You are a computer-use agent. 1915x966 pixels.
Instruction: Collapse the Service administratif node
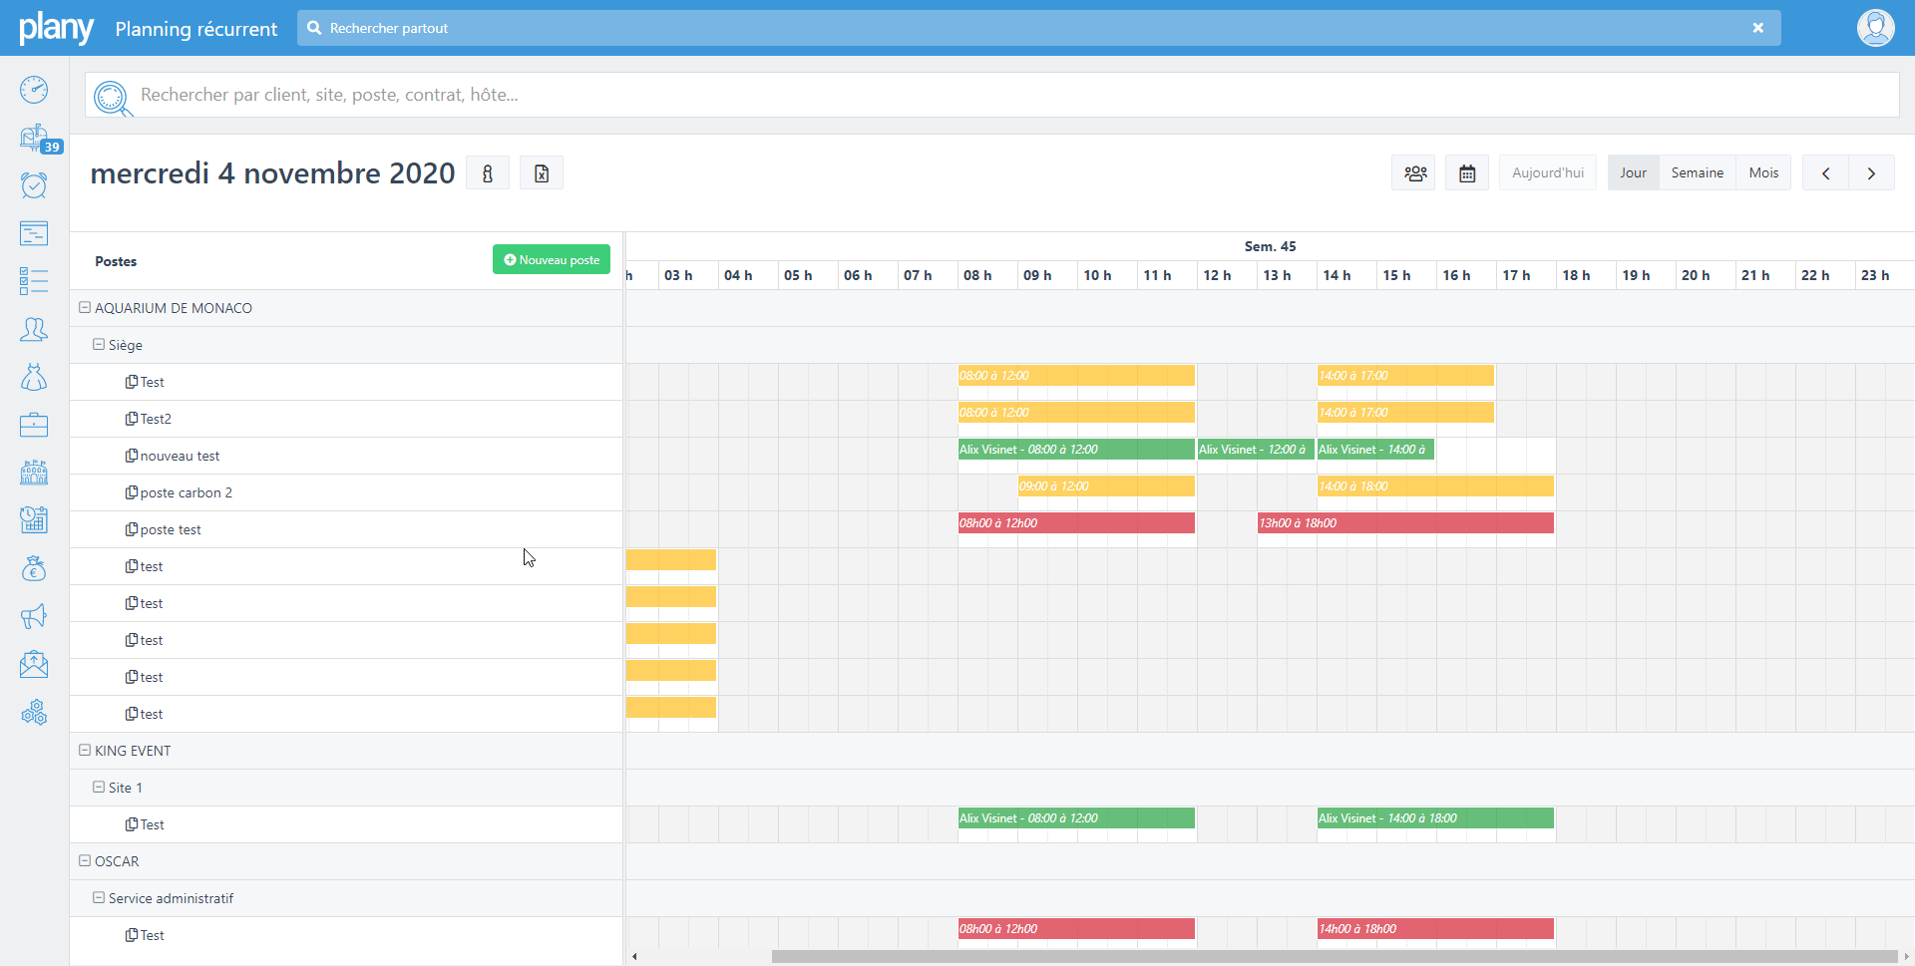(x=99, y=898)
